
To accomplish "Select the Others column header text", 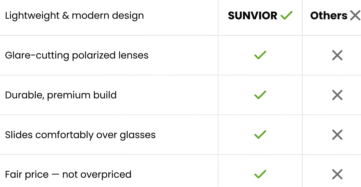I will (329, 16).
